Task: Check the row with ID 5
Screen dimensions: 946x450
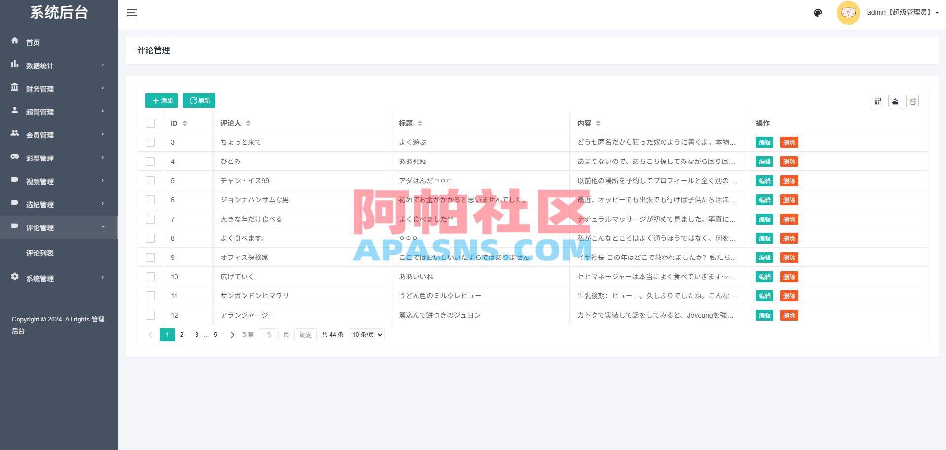Action: tap(150, 181)
